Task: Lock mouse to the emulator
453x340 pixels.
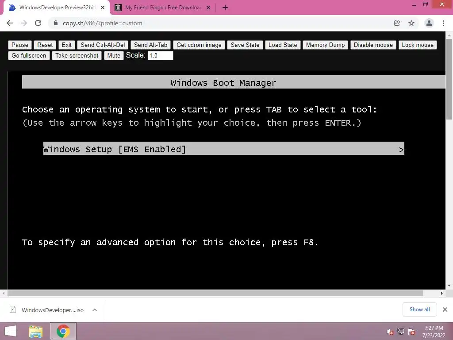Action: pyautogui.click(x=418, y=45)
